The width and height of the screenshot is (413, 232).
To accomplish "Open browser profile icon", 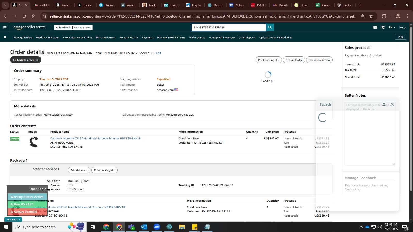I will pyautogui.click(x=398, y=16).
